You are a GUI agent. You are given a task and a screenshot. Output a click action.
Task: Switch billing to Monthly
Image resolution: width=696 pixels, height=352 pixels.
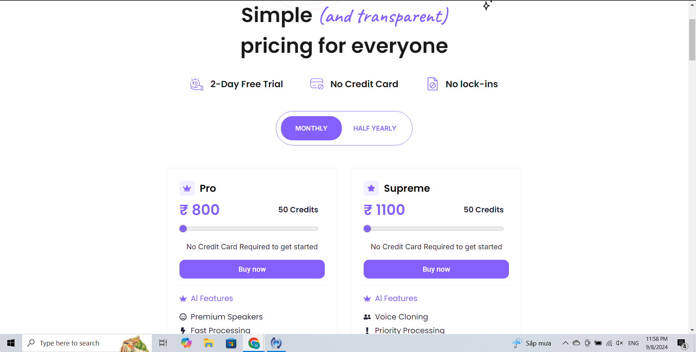coord(311,128)
